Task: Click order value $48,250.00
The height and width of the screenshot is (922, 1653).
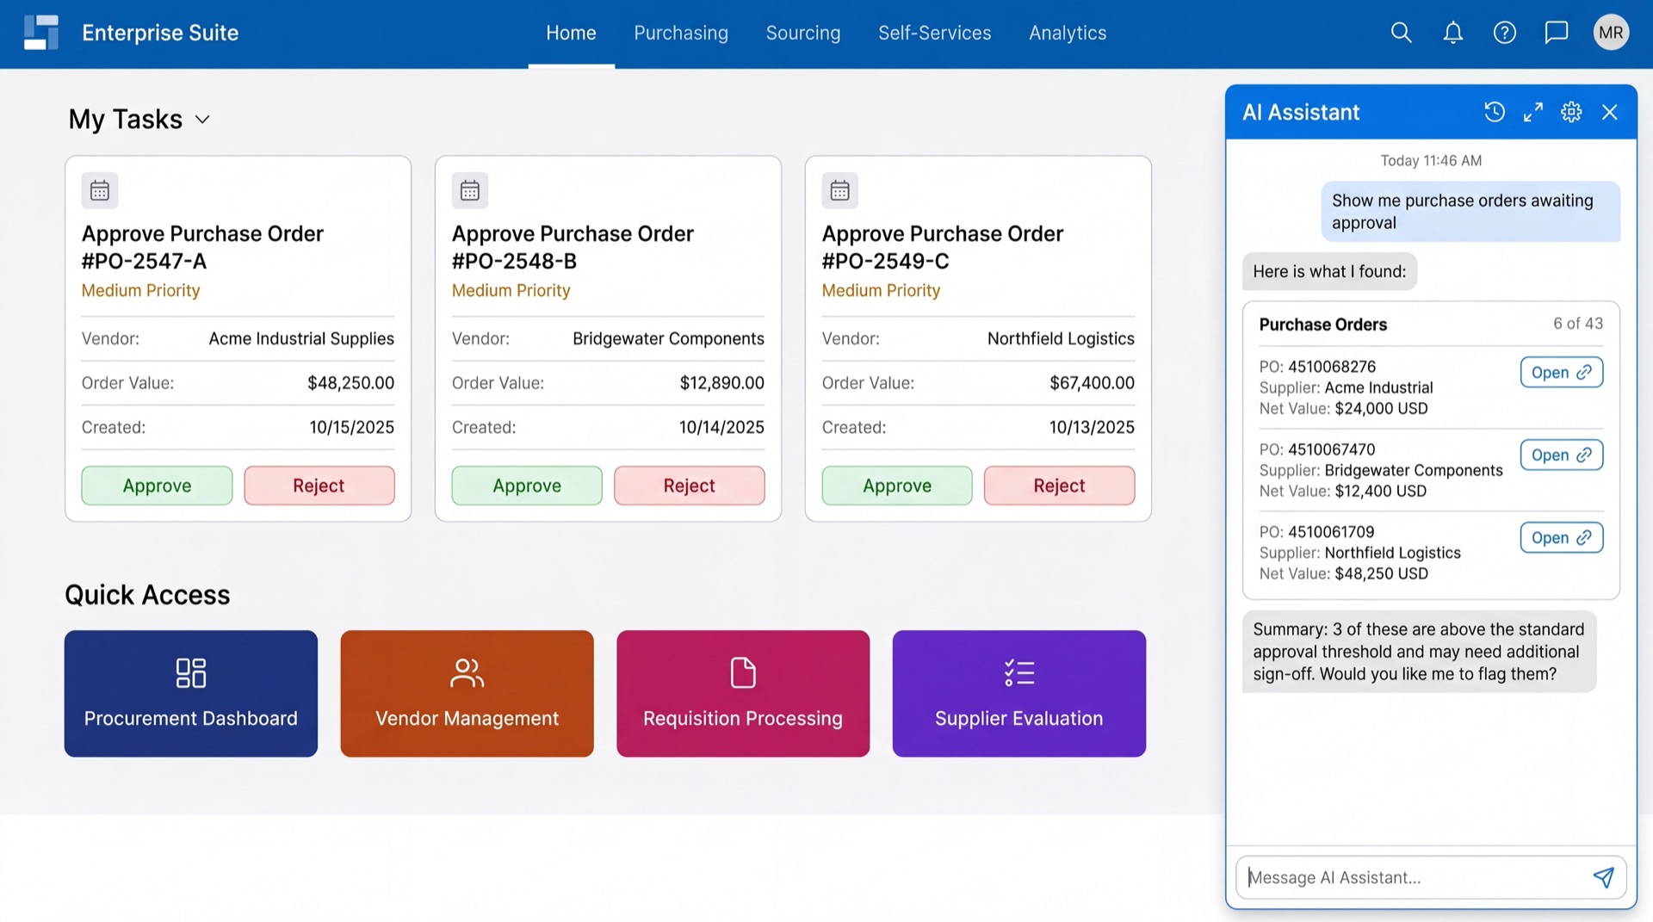Action: (350, 383)
